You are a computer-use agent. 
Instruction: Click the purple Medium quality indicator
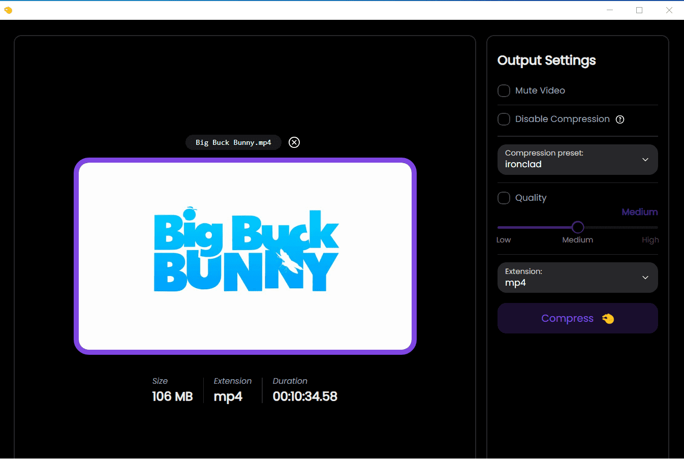(640, 212)
